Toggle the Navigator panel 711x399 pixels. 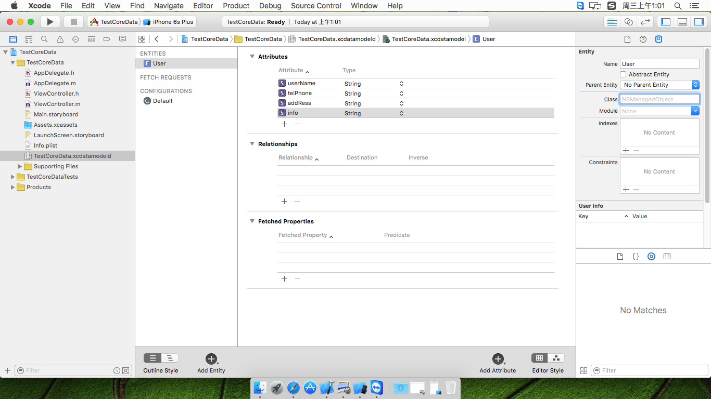click(666, 22)
